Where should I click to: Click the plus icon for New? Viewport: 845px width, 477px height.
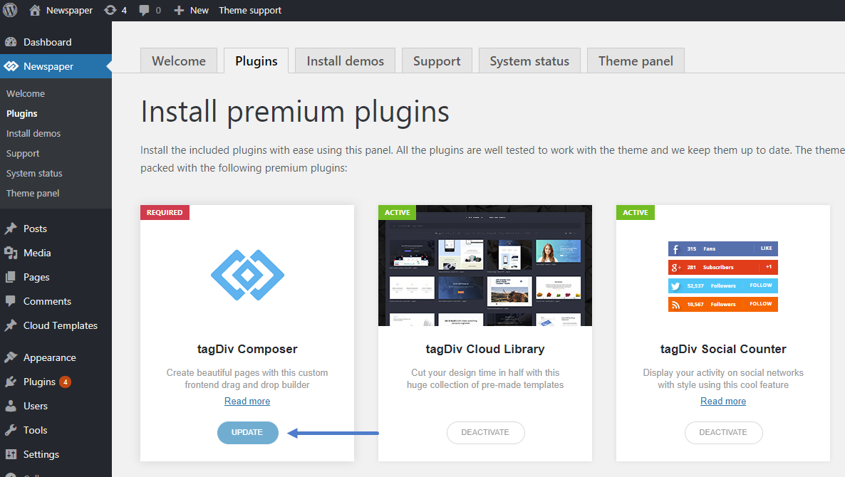click(x=179, y=10)
